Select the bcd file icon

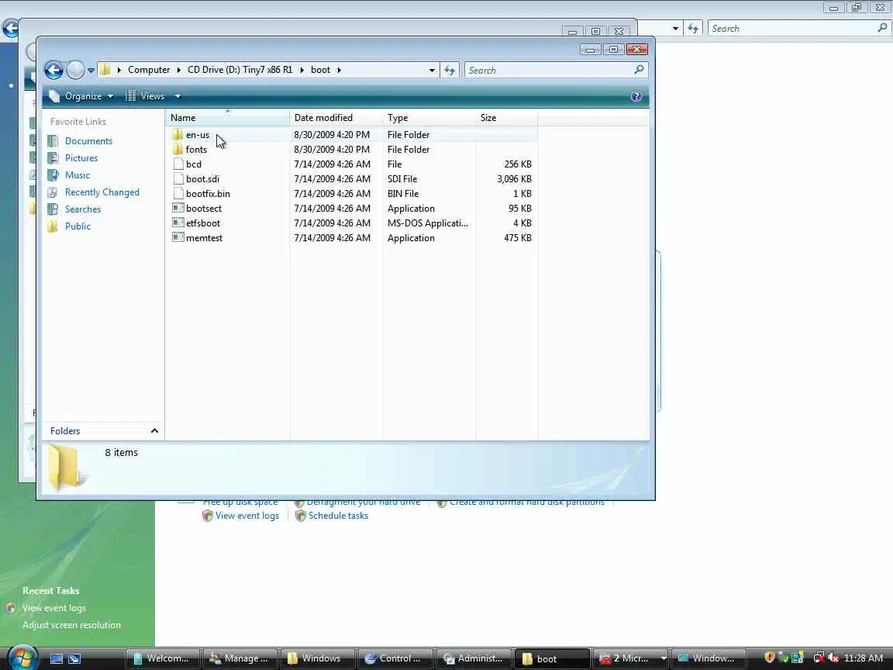tap(178, 164)
